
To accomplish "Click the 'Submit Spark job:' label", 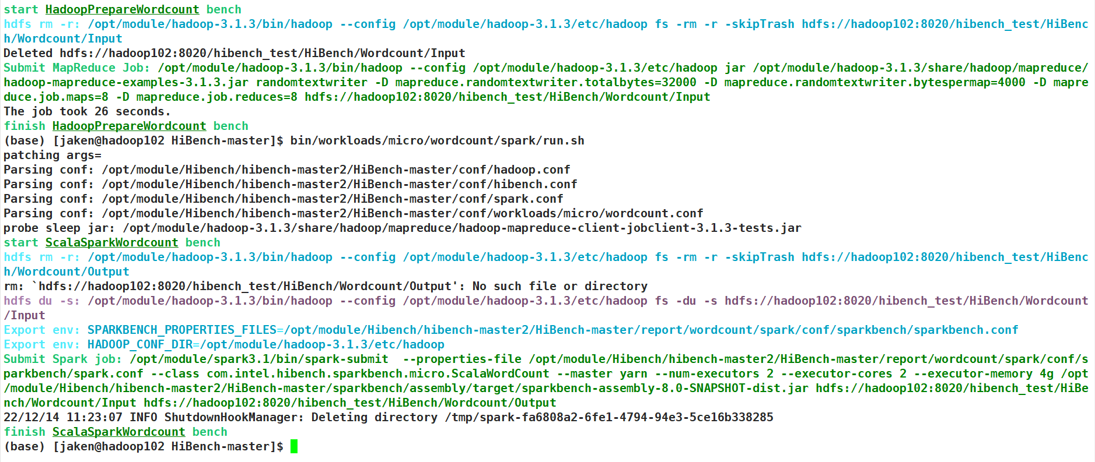I will pos(62,359).
